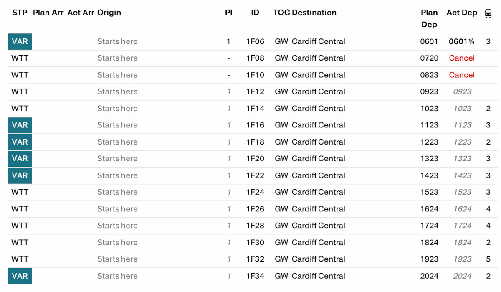
Task: Click the red Cancel status for 0720 departure
Action: (x=462, y=58)
